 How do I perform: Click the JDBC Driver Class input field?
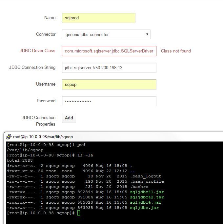tap(109, 51)
